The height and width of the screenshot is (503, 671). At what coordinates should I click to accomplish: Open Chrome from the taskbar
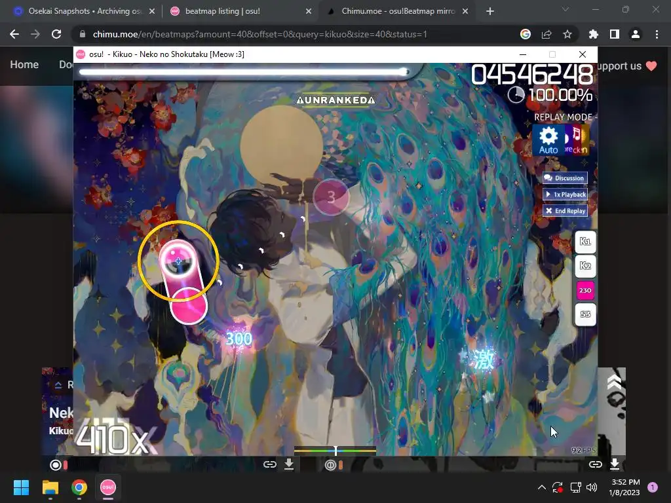[79, 487]
